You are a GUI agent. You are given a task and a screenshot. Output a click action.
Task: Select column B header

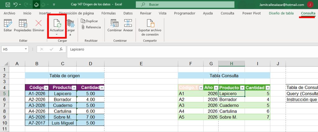37,64
